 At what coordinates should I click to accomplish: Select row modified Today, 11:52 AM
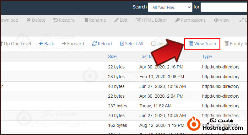pos(155,106)
